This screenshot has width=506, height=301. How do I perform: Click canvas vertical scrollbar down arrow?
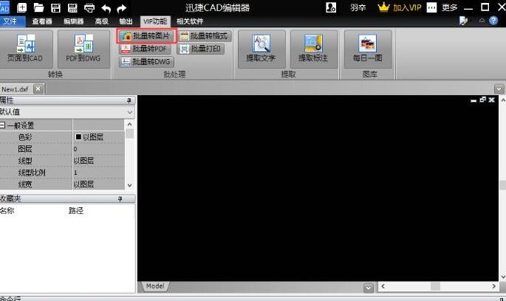click(x=503, y=277)
